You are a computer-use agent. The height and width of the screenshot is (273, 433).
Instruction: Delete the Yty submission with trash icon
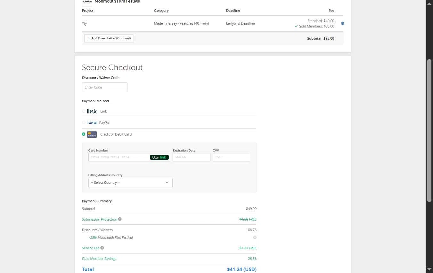pyautogui.click(x=342, y=23)
